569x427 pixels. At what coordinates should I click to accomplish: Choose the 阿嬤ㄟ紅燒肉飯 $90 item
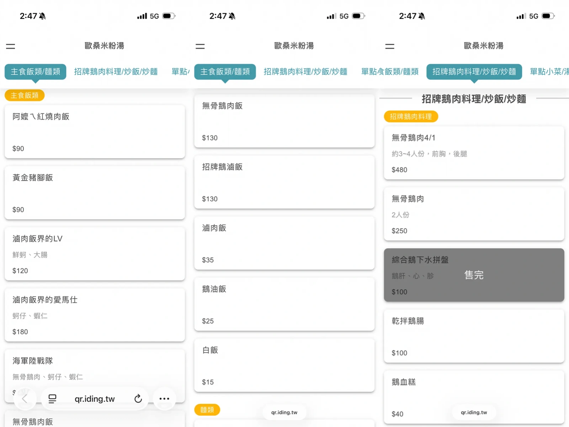coord(95,132)
